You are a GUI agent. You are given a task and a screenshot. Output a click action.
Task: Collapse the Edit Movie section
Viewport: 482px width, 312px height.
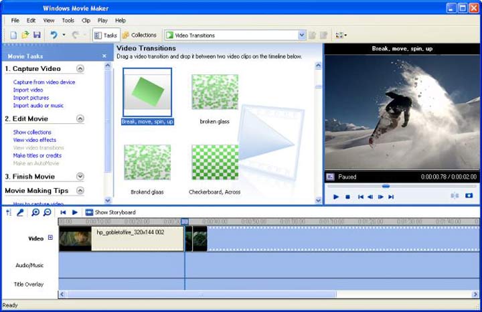point(80,119)
